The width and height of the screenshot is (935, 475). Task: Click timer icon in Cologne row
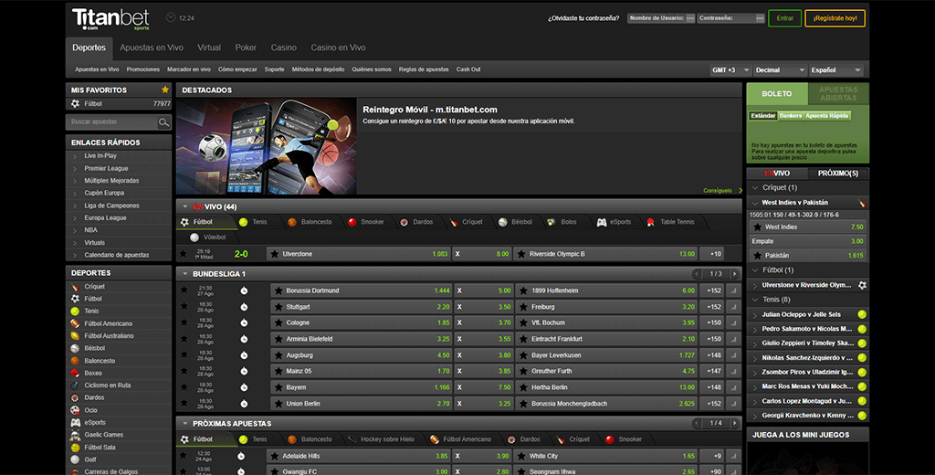(244, 322)
